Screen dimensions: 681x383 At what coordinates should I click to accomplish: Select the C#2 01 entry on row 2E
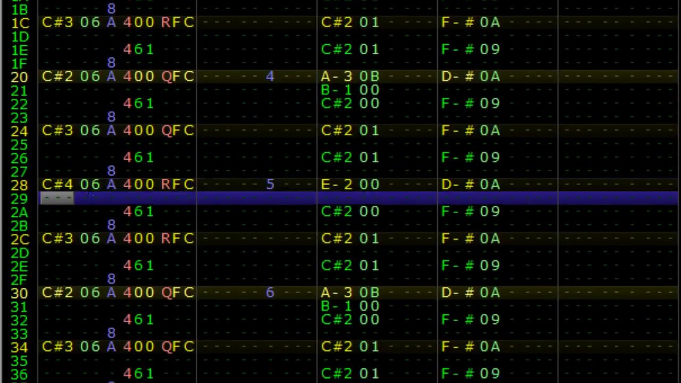point(350,265)
